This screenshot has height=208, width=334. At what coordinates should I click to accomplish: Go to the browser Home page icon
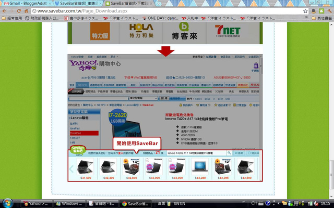pos(26,11)
